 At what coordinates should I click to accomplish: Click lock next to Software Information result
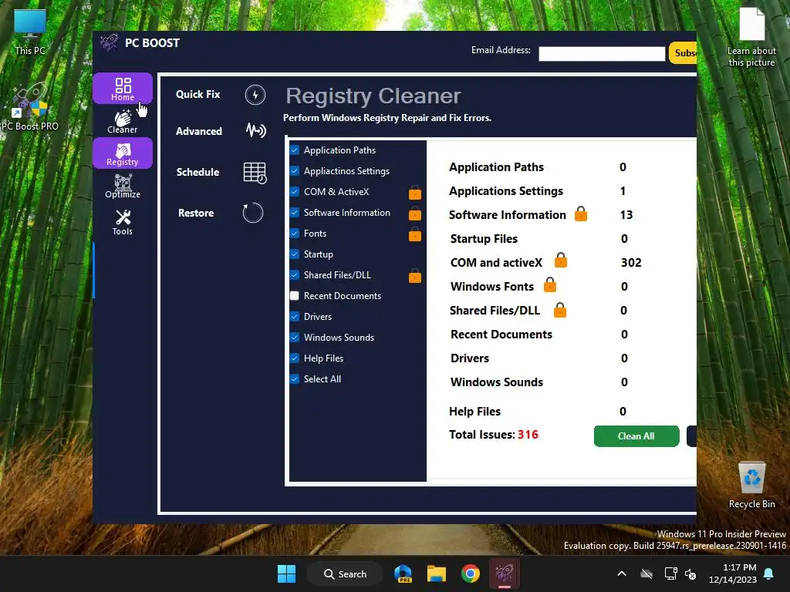[x=581, y=214]
